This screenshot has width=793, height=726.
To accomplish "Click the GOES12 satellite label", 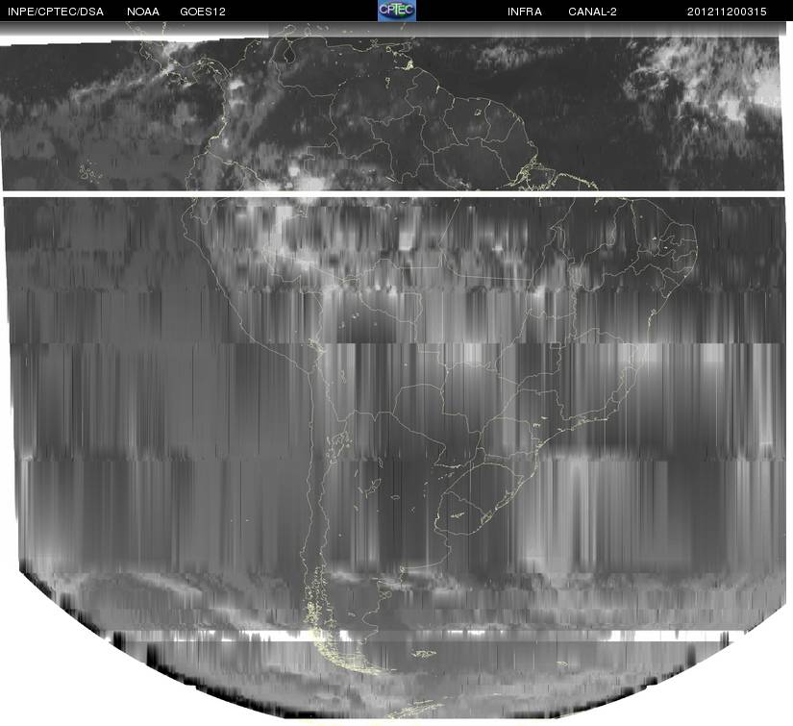I will 203,12.
